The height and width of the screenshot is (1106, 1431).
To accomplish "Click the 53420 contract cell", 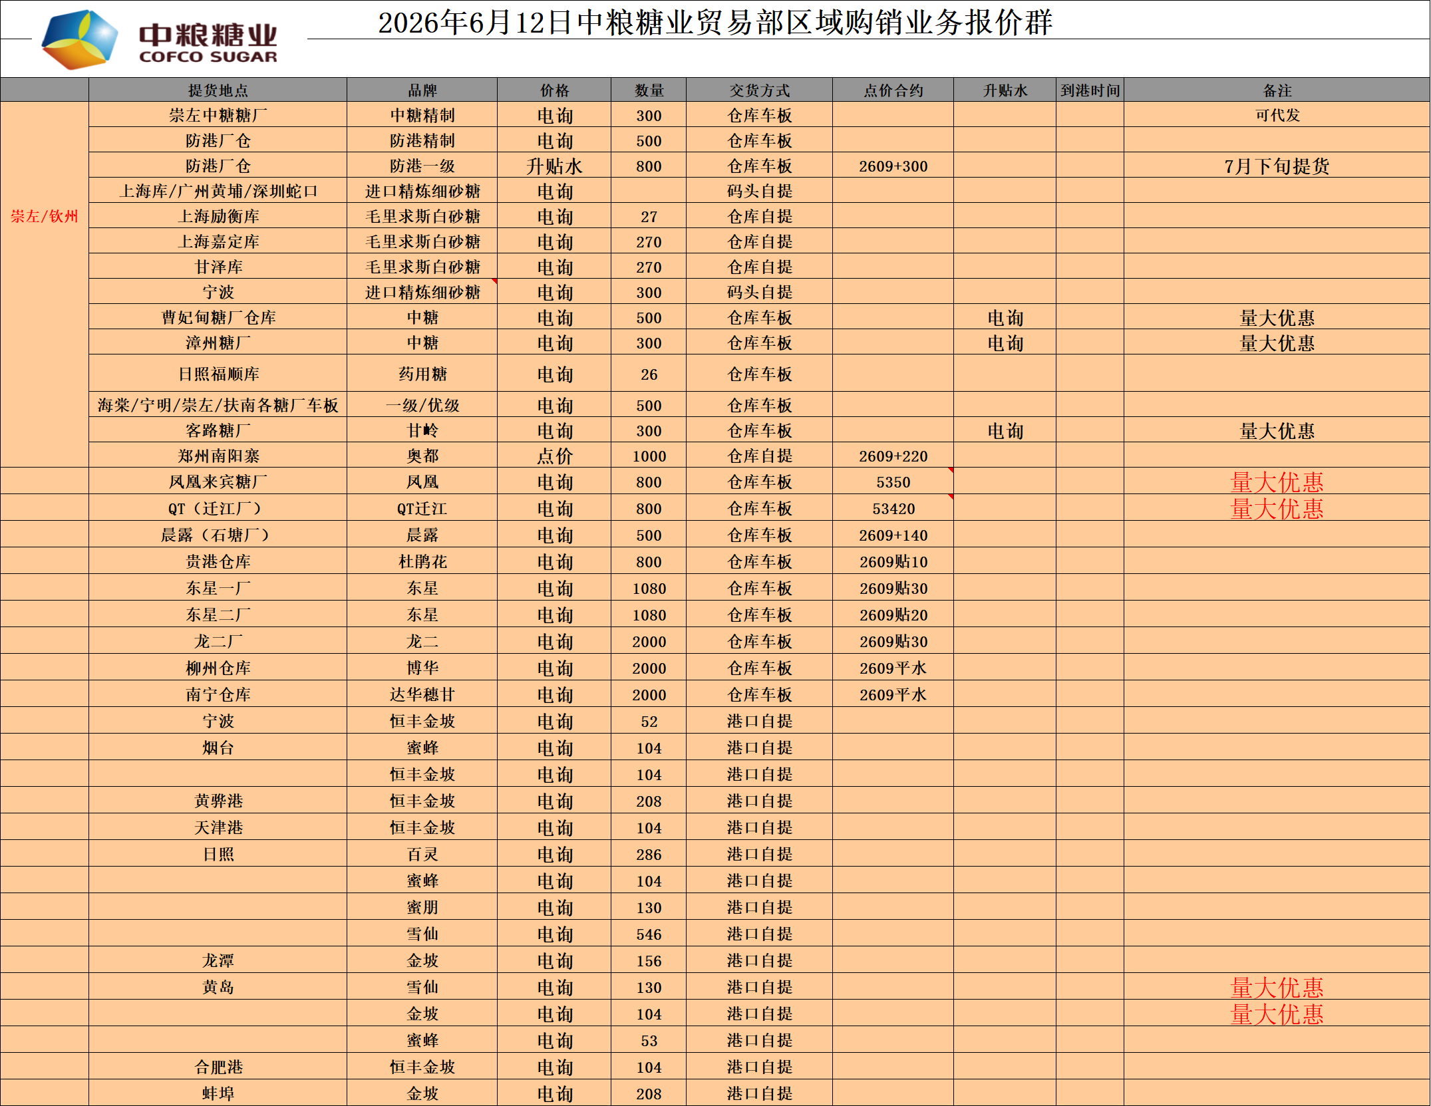I will coord(893,509).
